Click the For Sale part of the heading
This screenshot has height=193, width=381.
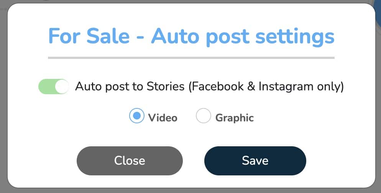[89, 36]
